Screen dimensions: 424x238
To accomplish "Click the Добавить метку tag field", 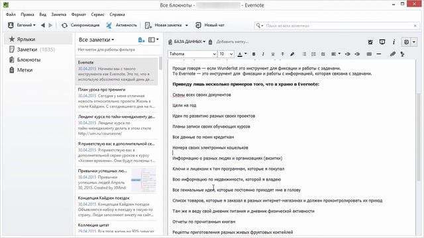I will [233, 42].
